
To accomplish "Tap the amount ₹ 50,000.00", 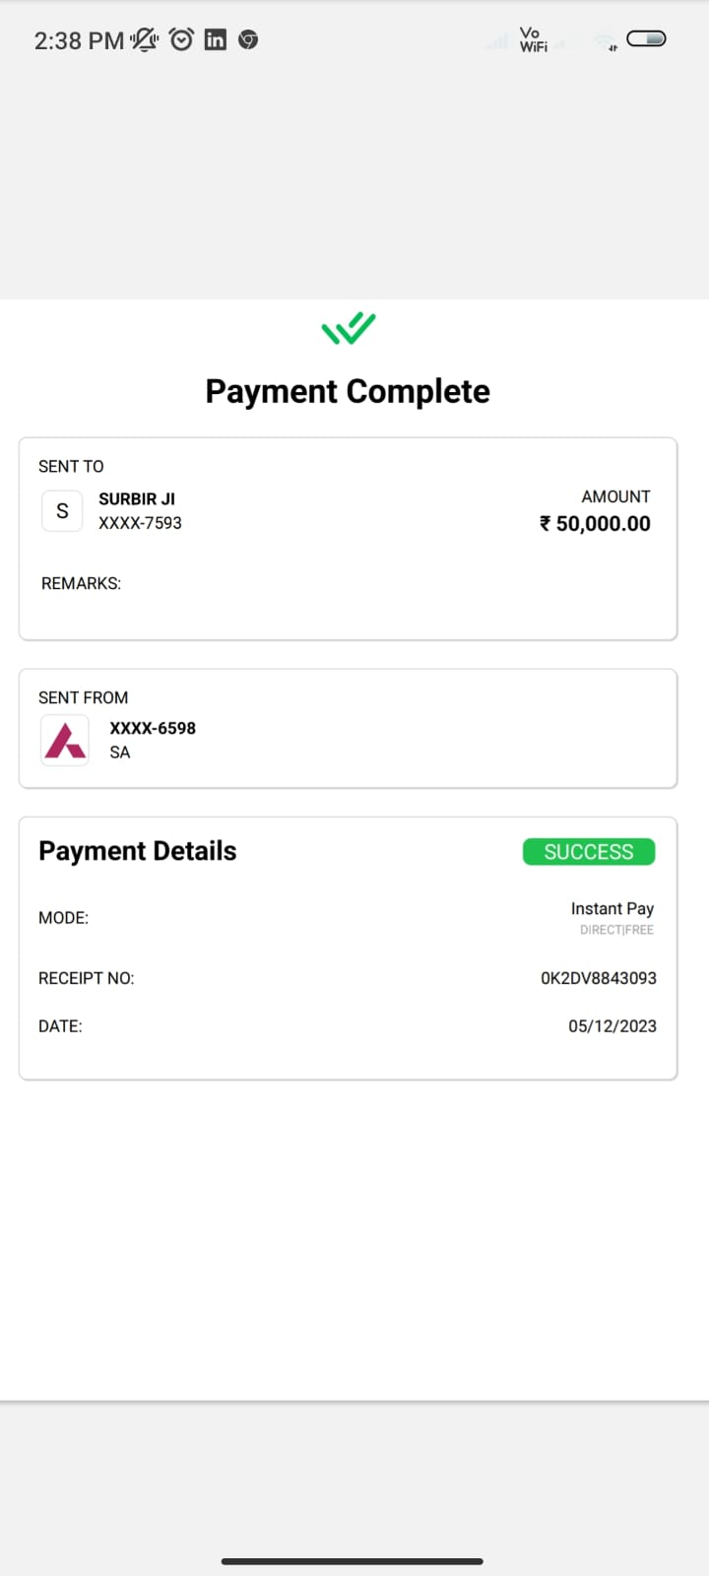I will [x=595, y=524].
